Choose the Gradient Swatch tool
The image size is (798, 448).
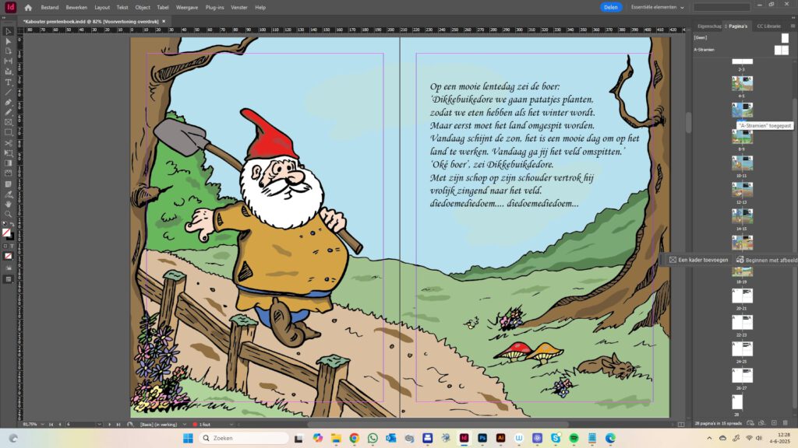point(8,163)
